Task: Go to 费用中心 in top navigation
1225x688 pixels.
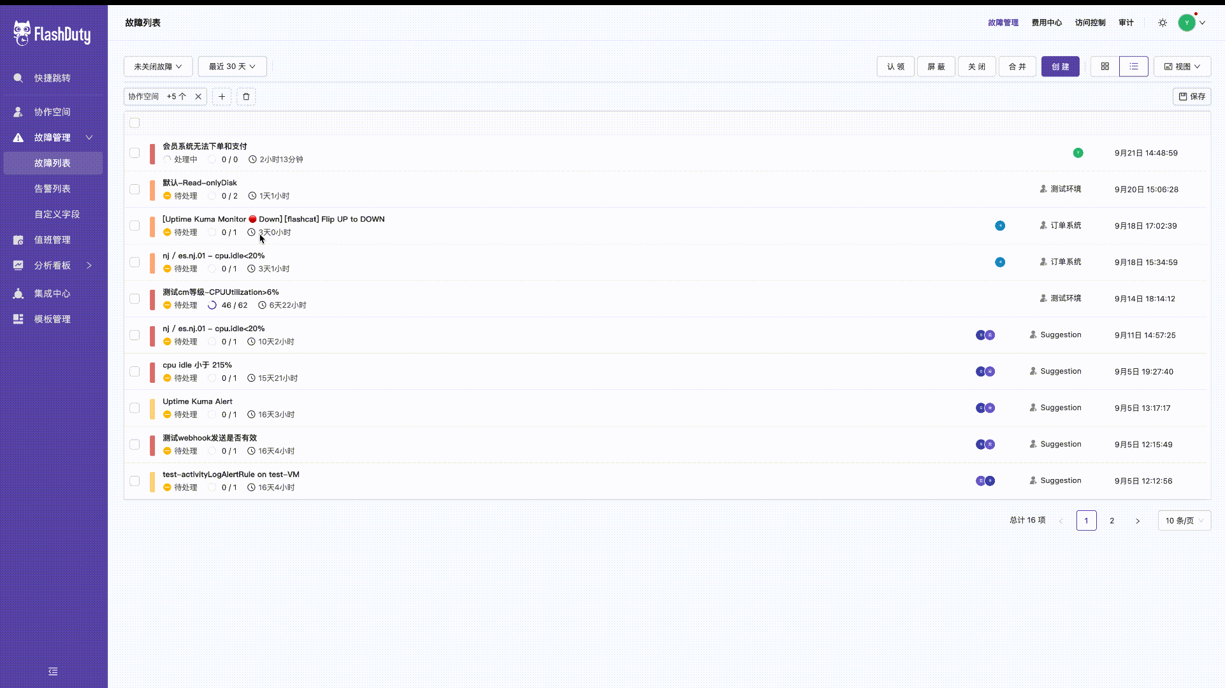Action: pos(1047,23)
